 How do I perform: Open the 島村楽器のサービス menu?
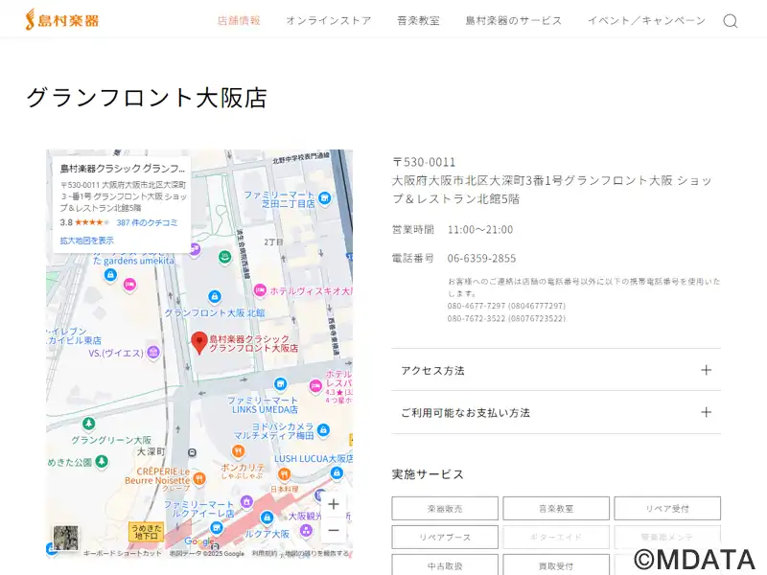pyautogui.click(x=514, y=20)
